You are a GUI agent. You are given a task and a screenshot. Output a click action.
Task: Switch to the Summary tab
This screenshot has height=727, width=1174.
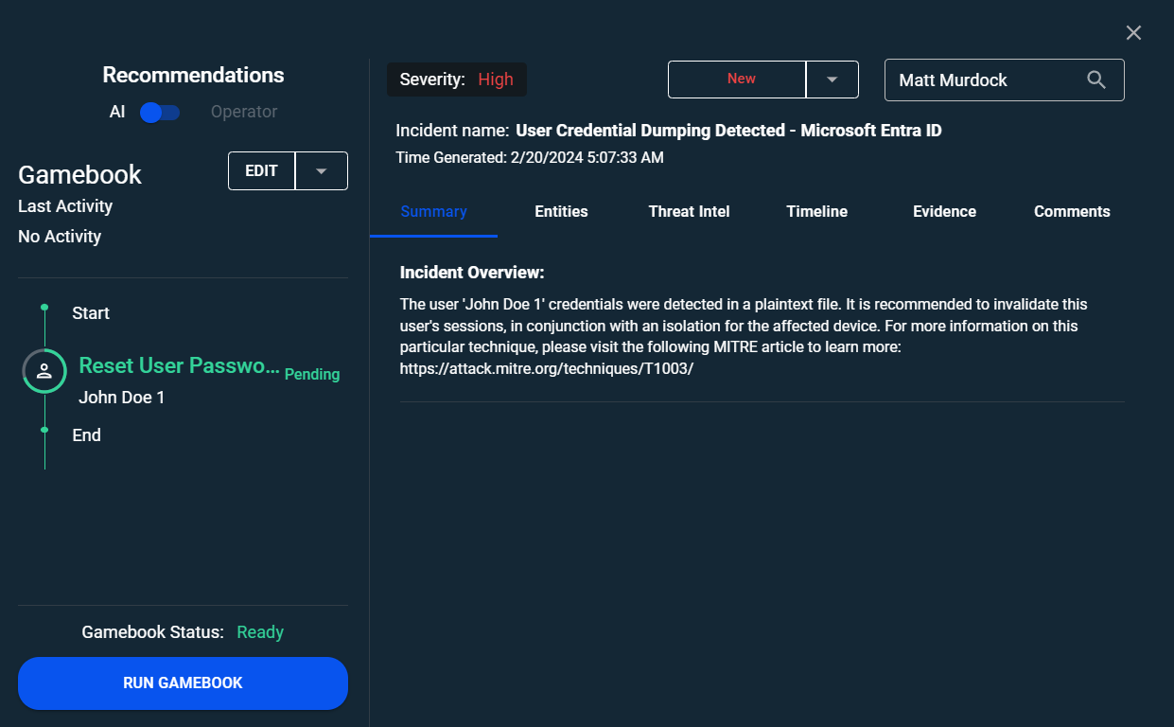coord(433,212)
